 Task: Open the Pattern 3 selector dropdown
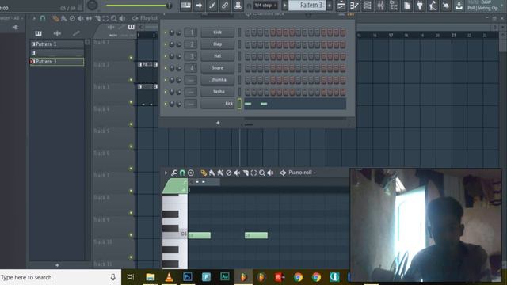307,6
